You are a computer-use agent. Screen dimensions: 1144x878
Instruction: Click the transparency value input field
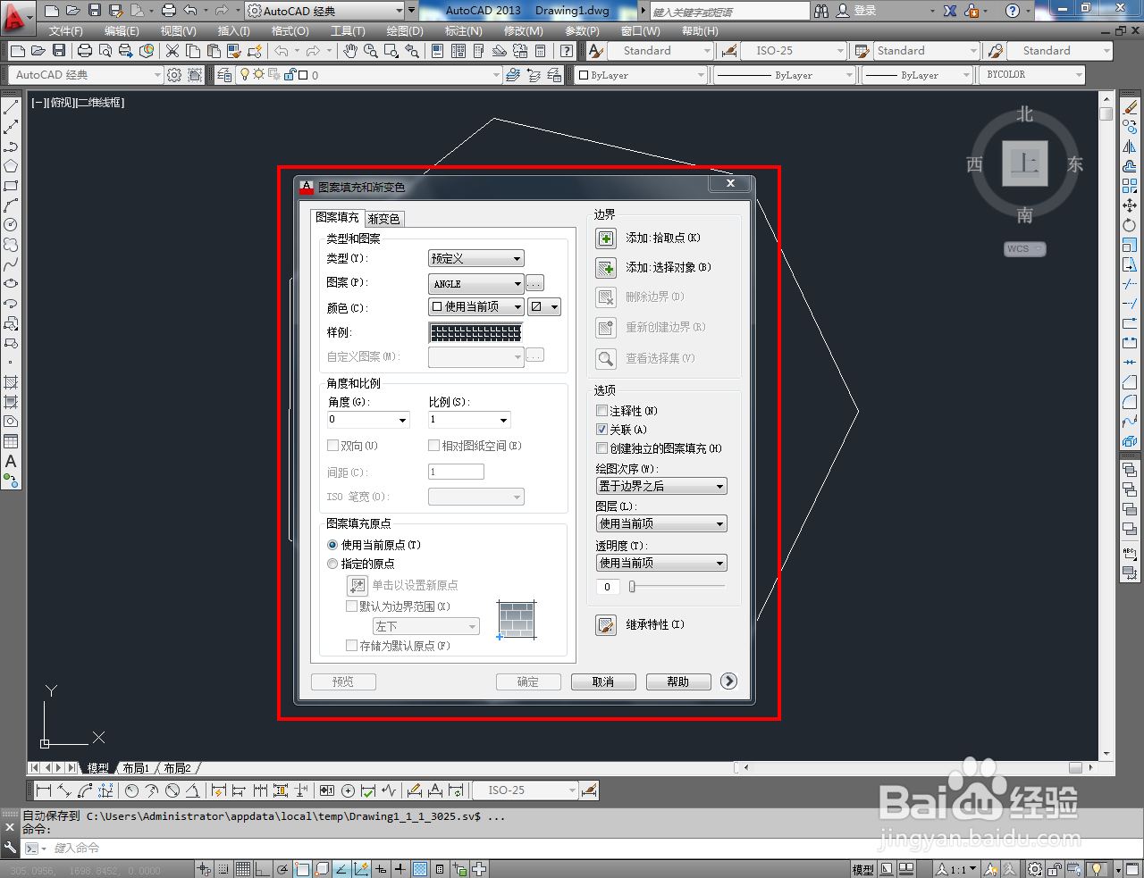point(608,587)
